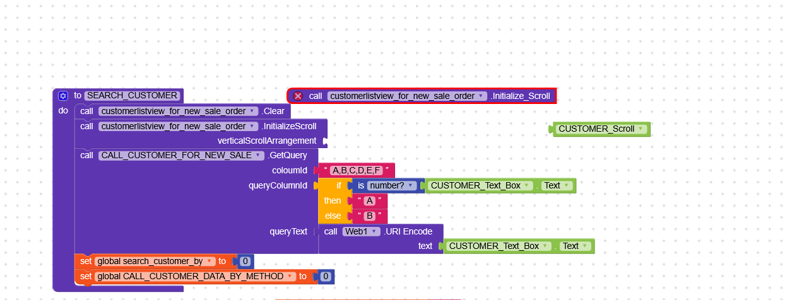Open the Web1 component dropdown

tap(362, 231)
